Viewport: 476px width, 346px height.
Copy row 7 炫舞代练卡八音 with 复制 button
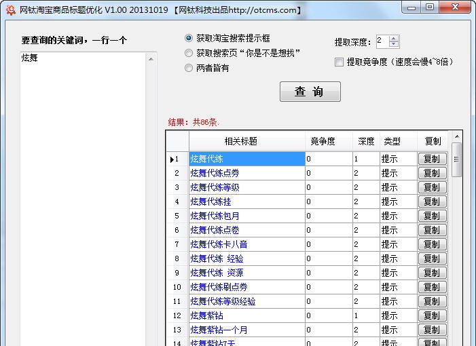(x=433, y=244)
